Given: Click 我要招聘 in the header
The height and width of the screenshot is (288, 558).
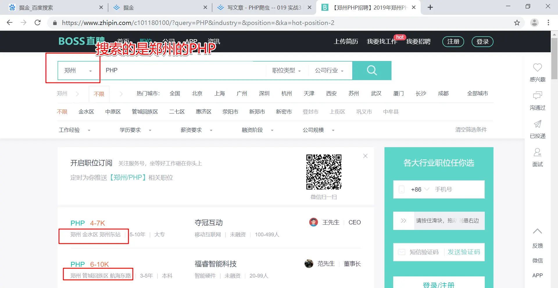Looking at the screenshot, I should tap(418, 42).
